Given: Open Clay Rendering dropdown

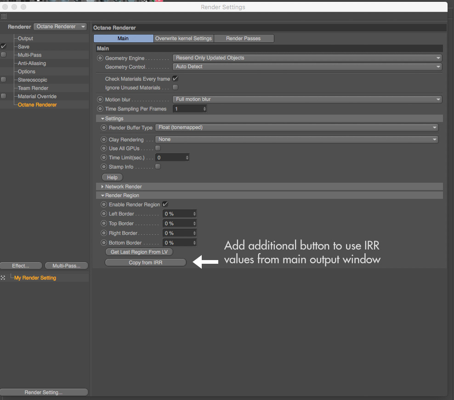Looking at the screenshot, I should pos(297,139).
